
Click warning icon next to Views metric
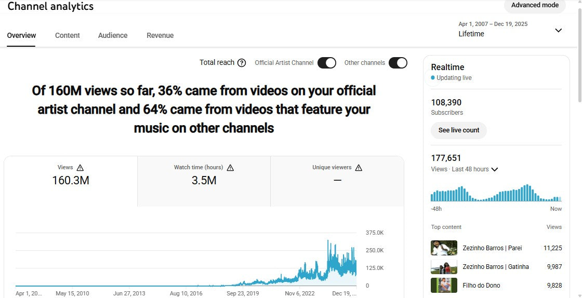pos(80,168)
